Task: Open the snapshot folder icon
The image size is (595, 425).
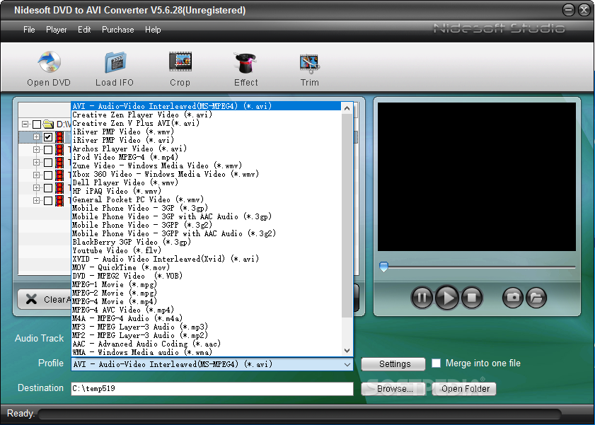Action: coord(536,298)
